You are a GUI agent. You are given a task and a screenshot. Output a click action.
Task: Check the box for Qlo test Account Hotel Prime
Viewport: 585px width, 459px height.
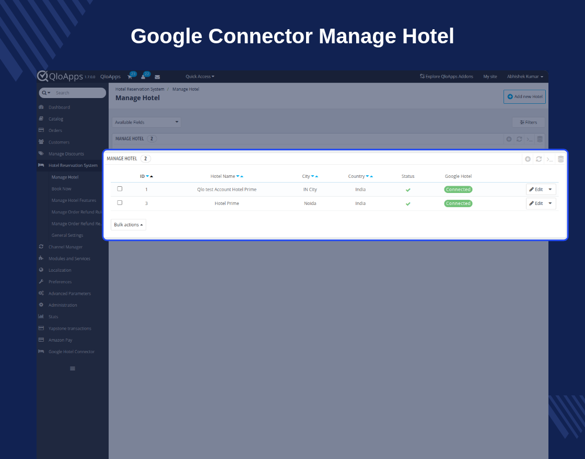[120, 189]
